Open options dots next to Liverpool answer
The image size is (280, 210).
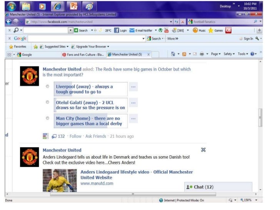coord(133,87)
